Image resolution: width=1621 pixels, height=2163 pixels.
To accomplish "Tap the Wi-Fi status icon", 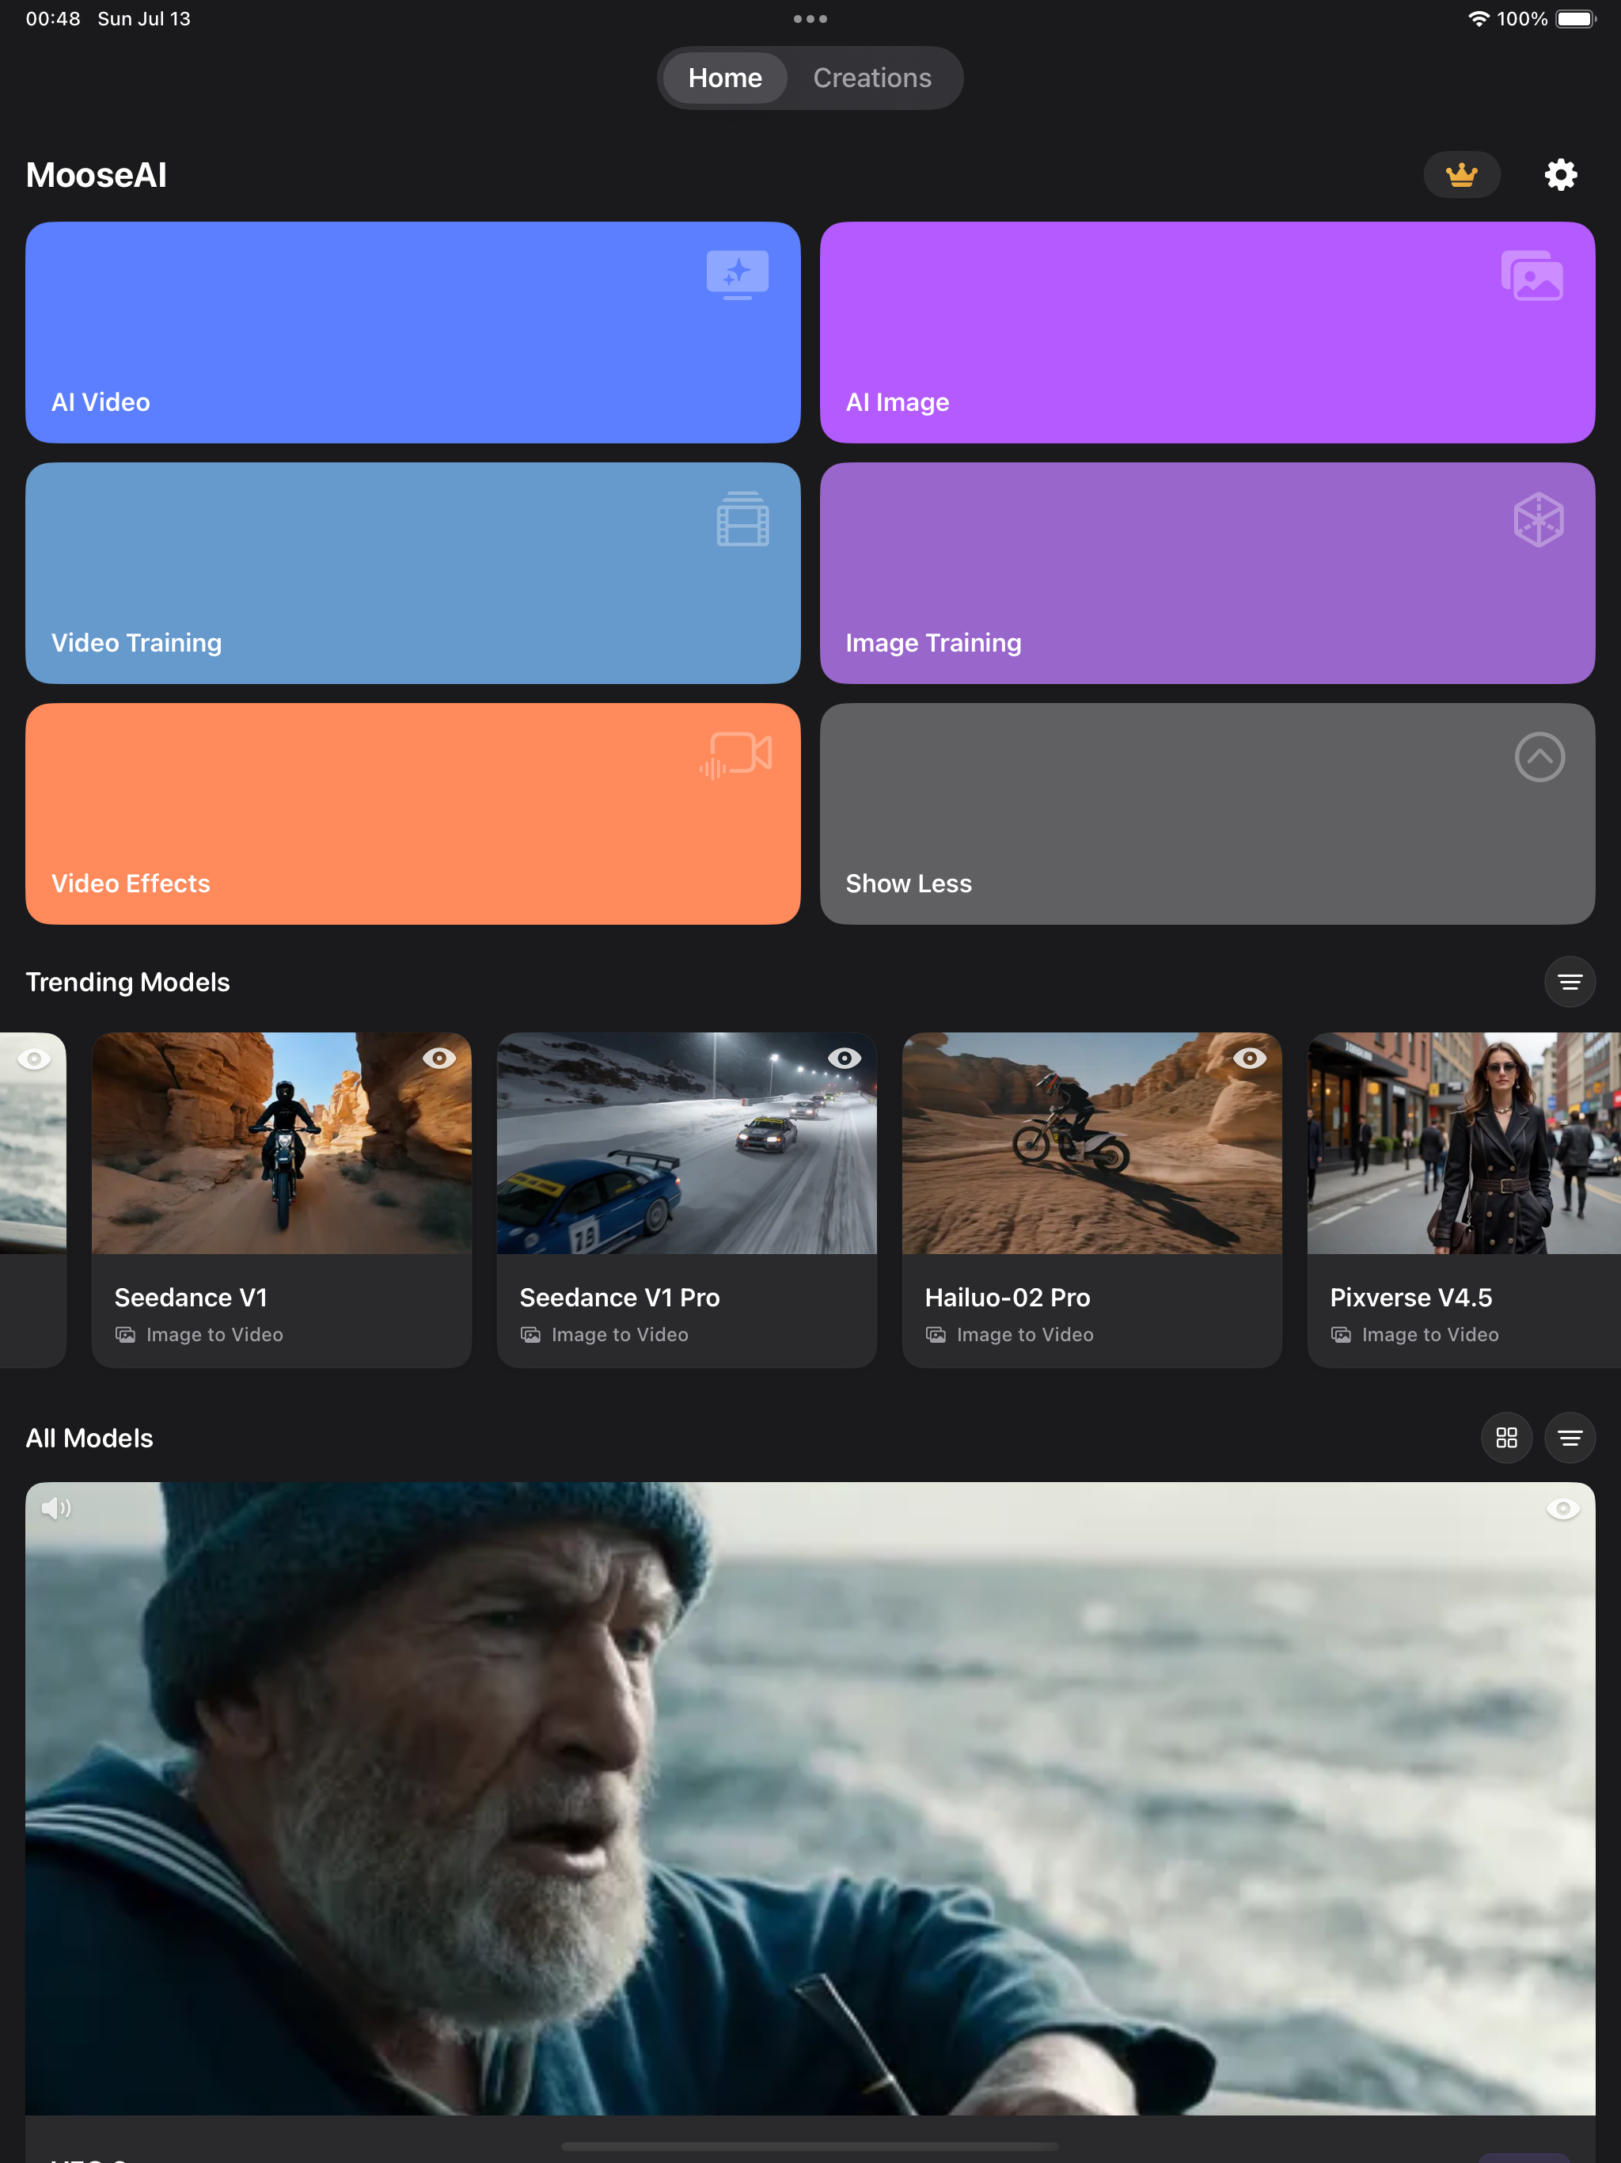I will (x=1479, y=18).
